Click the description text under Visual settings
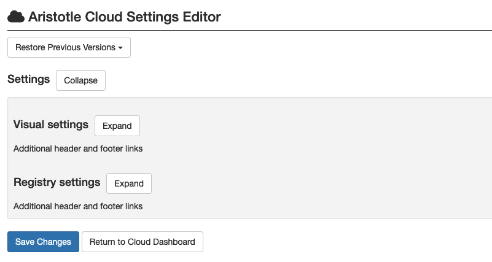The width and height of the screenshot is (492, 262). click(78, 148)
